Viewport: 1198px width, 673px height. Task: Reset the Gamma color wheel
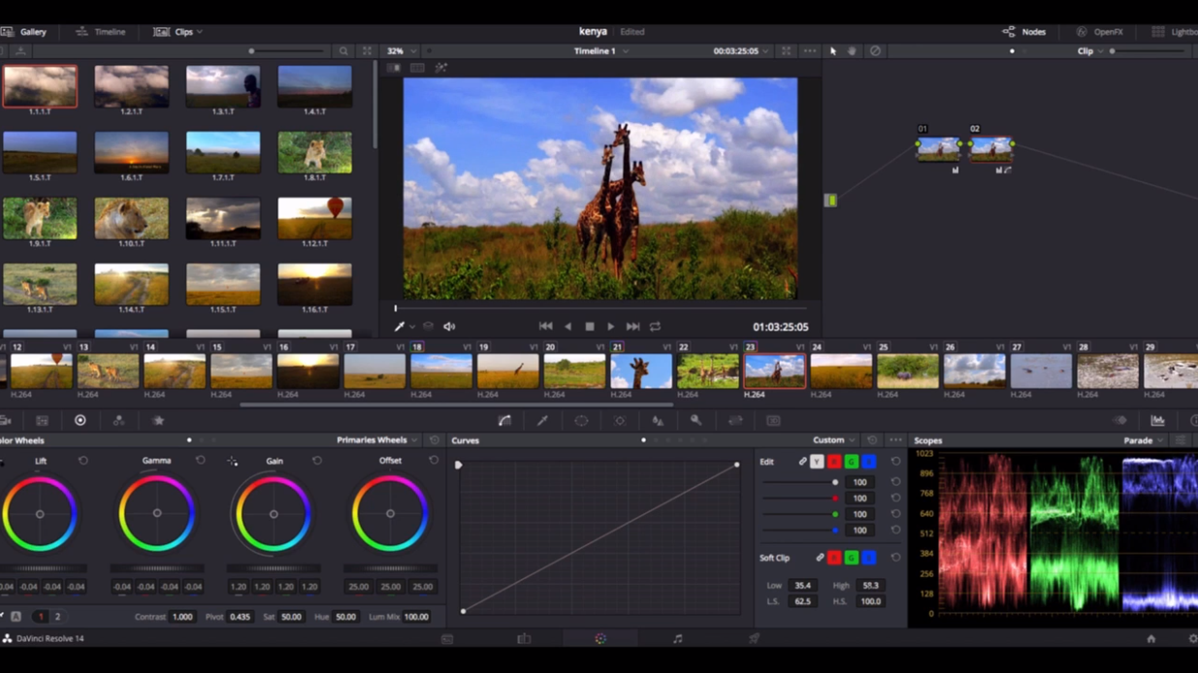pos(200,461)
